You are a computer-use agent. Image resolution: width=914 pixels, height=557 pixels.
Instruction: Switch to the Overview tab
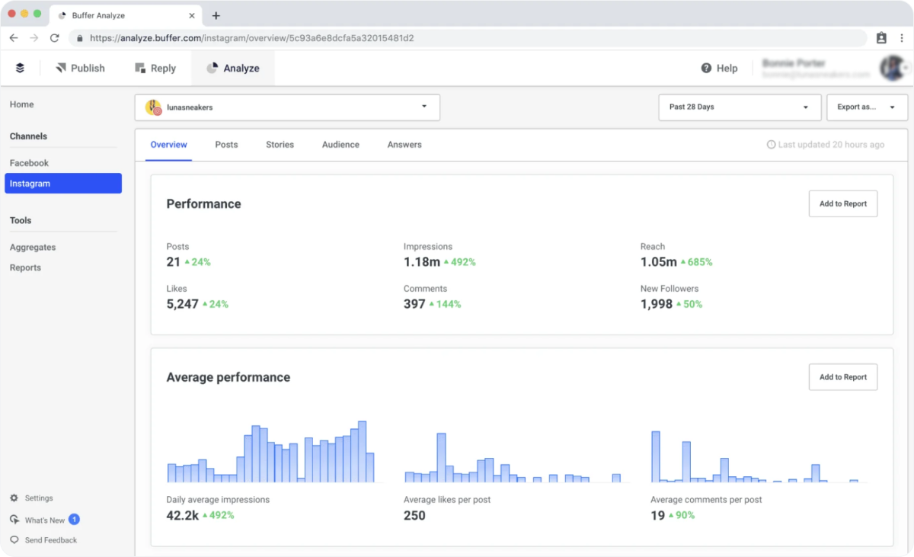tap(168, 145)
